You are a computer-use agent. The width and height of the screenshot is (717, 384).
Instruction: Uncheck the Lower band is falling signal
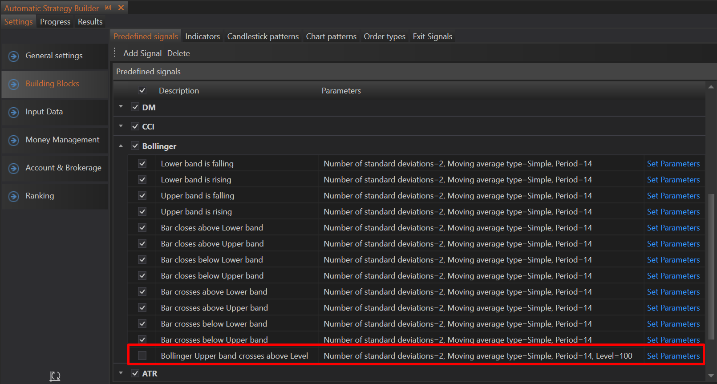142,163
